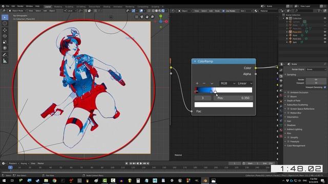This screenshot has width=328, height=184.
Task: Activate the Move tool in the left toolbar
Action: [x=5, y=30]
